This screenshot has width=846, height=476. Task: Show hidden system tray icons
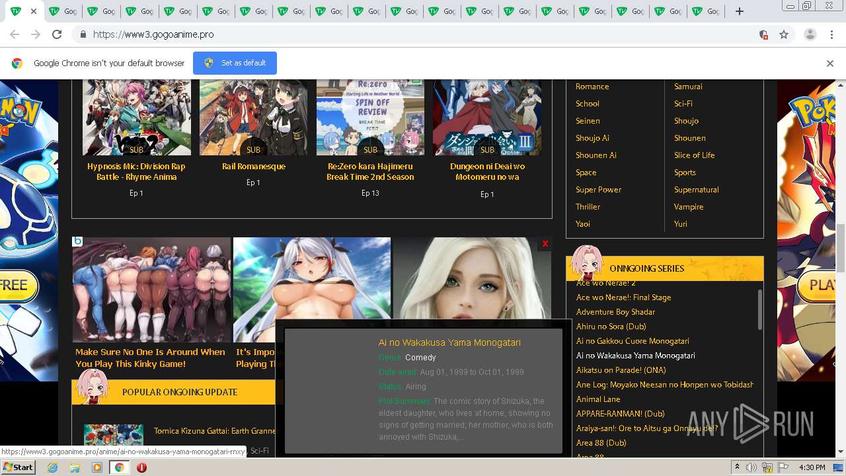(737, 467)
